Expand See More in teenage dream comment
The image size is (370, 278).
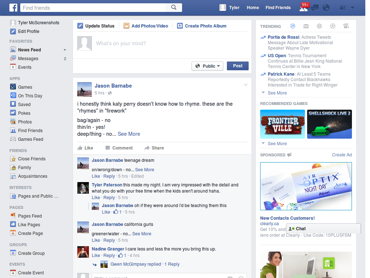145,170
